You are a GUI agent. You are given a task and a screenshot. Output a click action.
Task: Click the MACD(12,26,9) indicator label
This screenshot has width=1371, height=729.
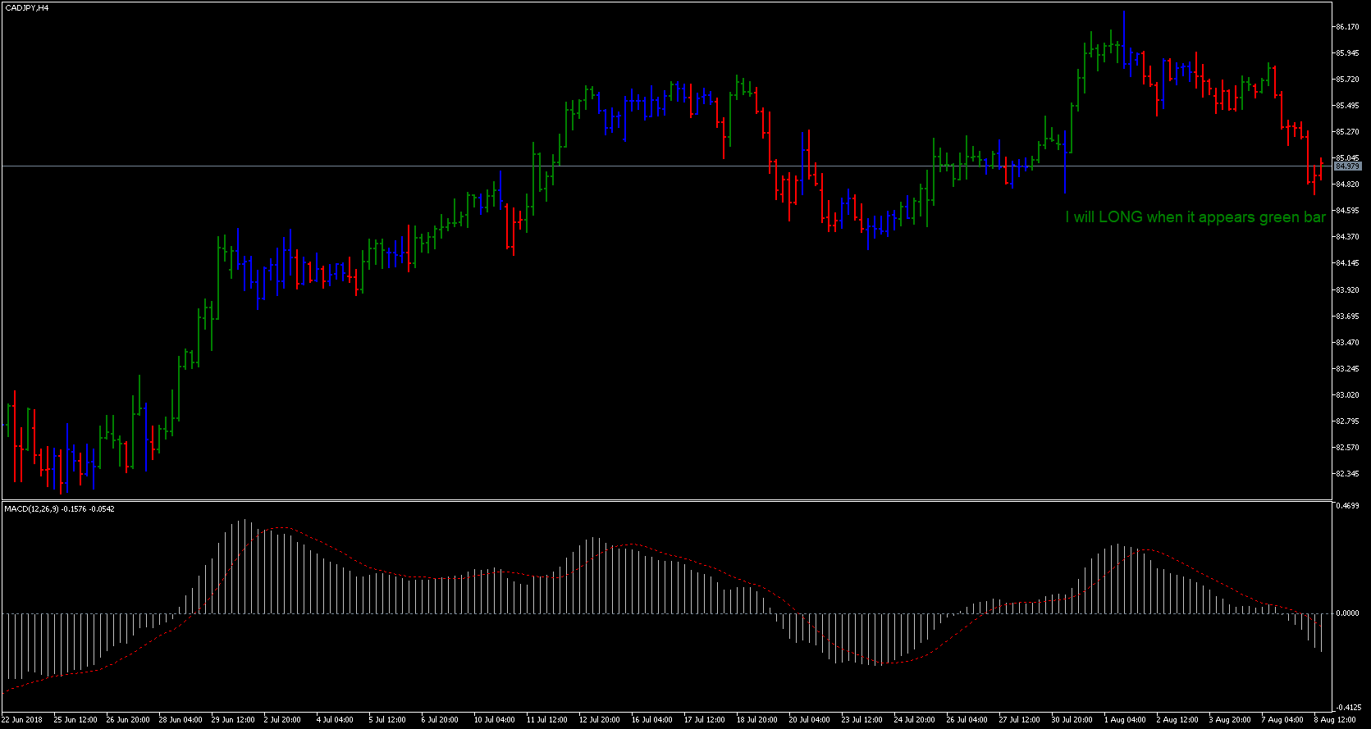pos(59,509)
